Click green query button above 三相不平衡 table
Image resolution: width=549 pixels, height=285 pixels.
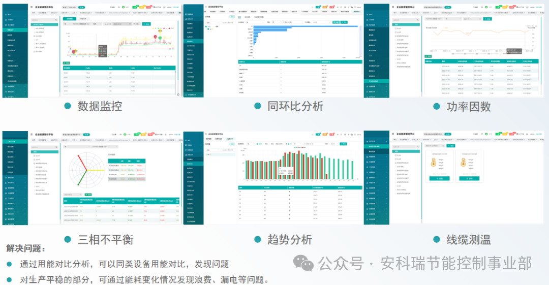click(88, 195)
